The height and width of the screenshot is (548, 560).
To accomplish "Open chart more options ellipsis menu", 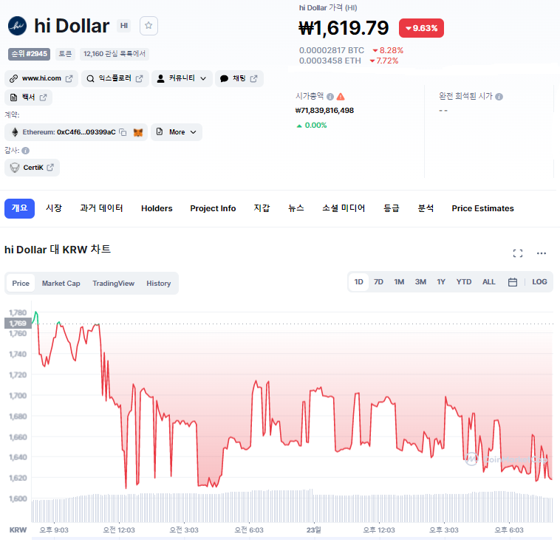I will 542,253.
